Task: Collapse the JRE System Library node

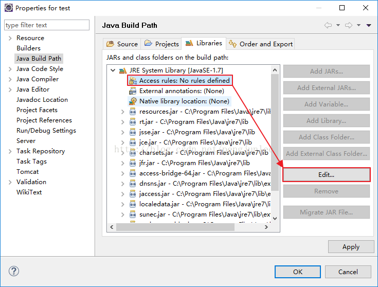Action: (113, 70)
